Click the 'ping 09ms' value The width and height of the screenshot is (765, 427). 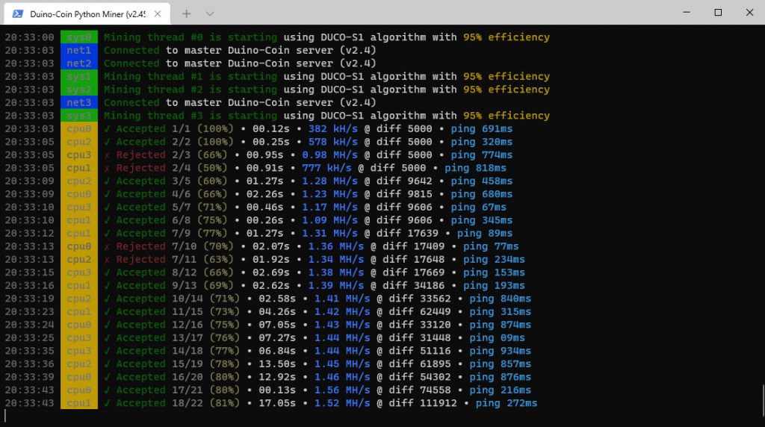[497, 338]
